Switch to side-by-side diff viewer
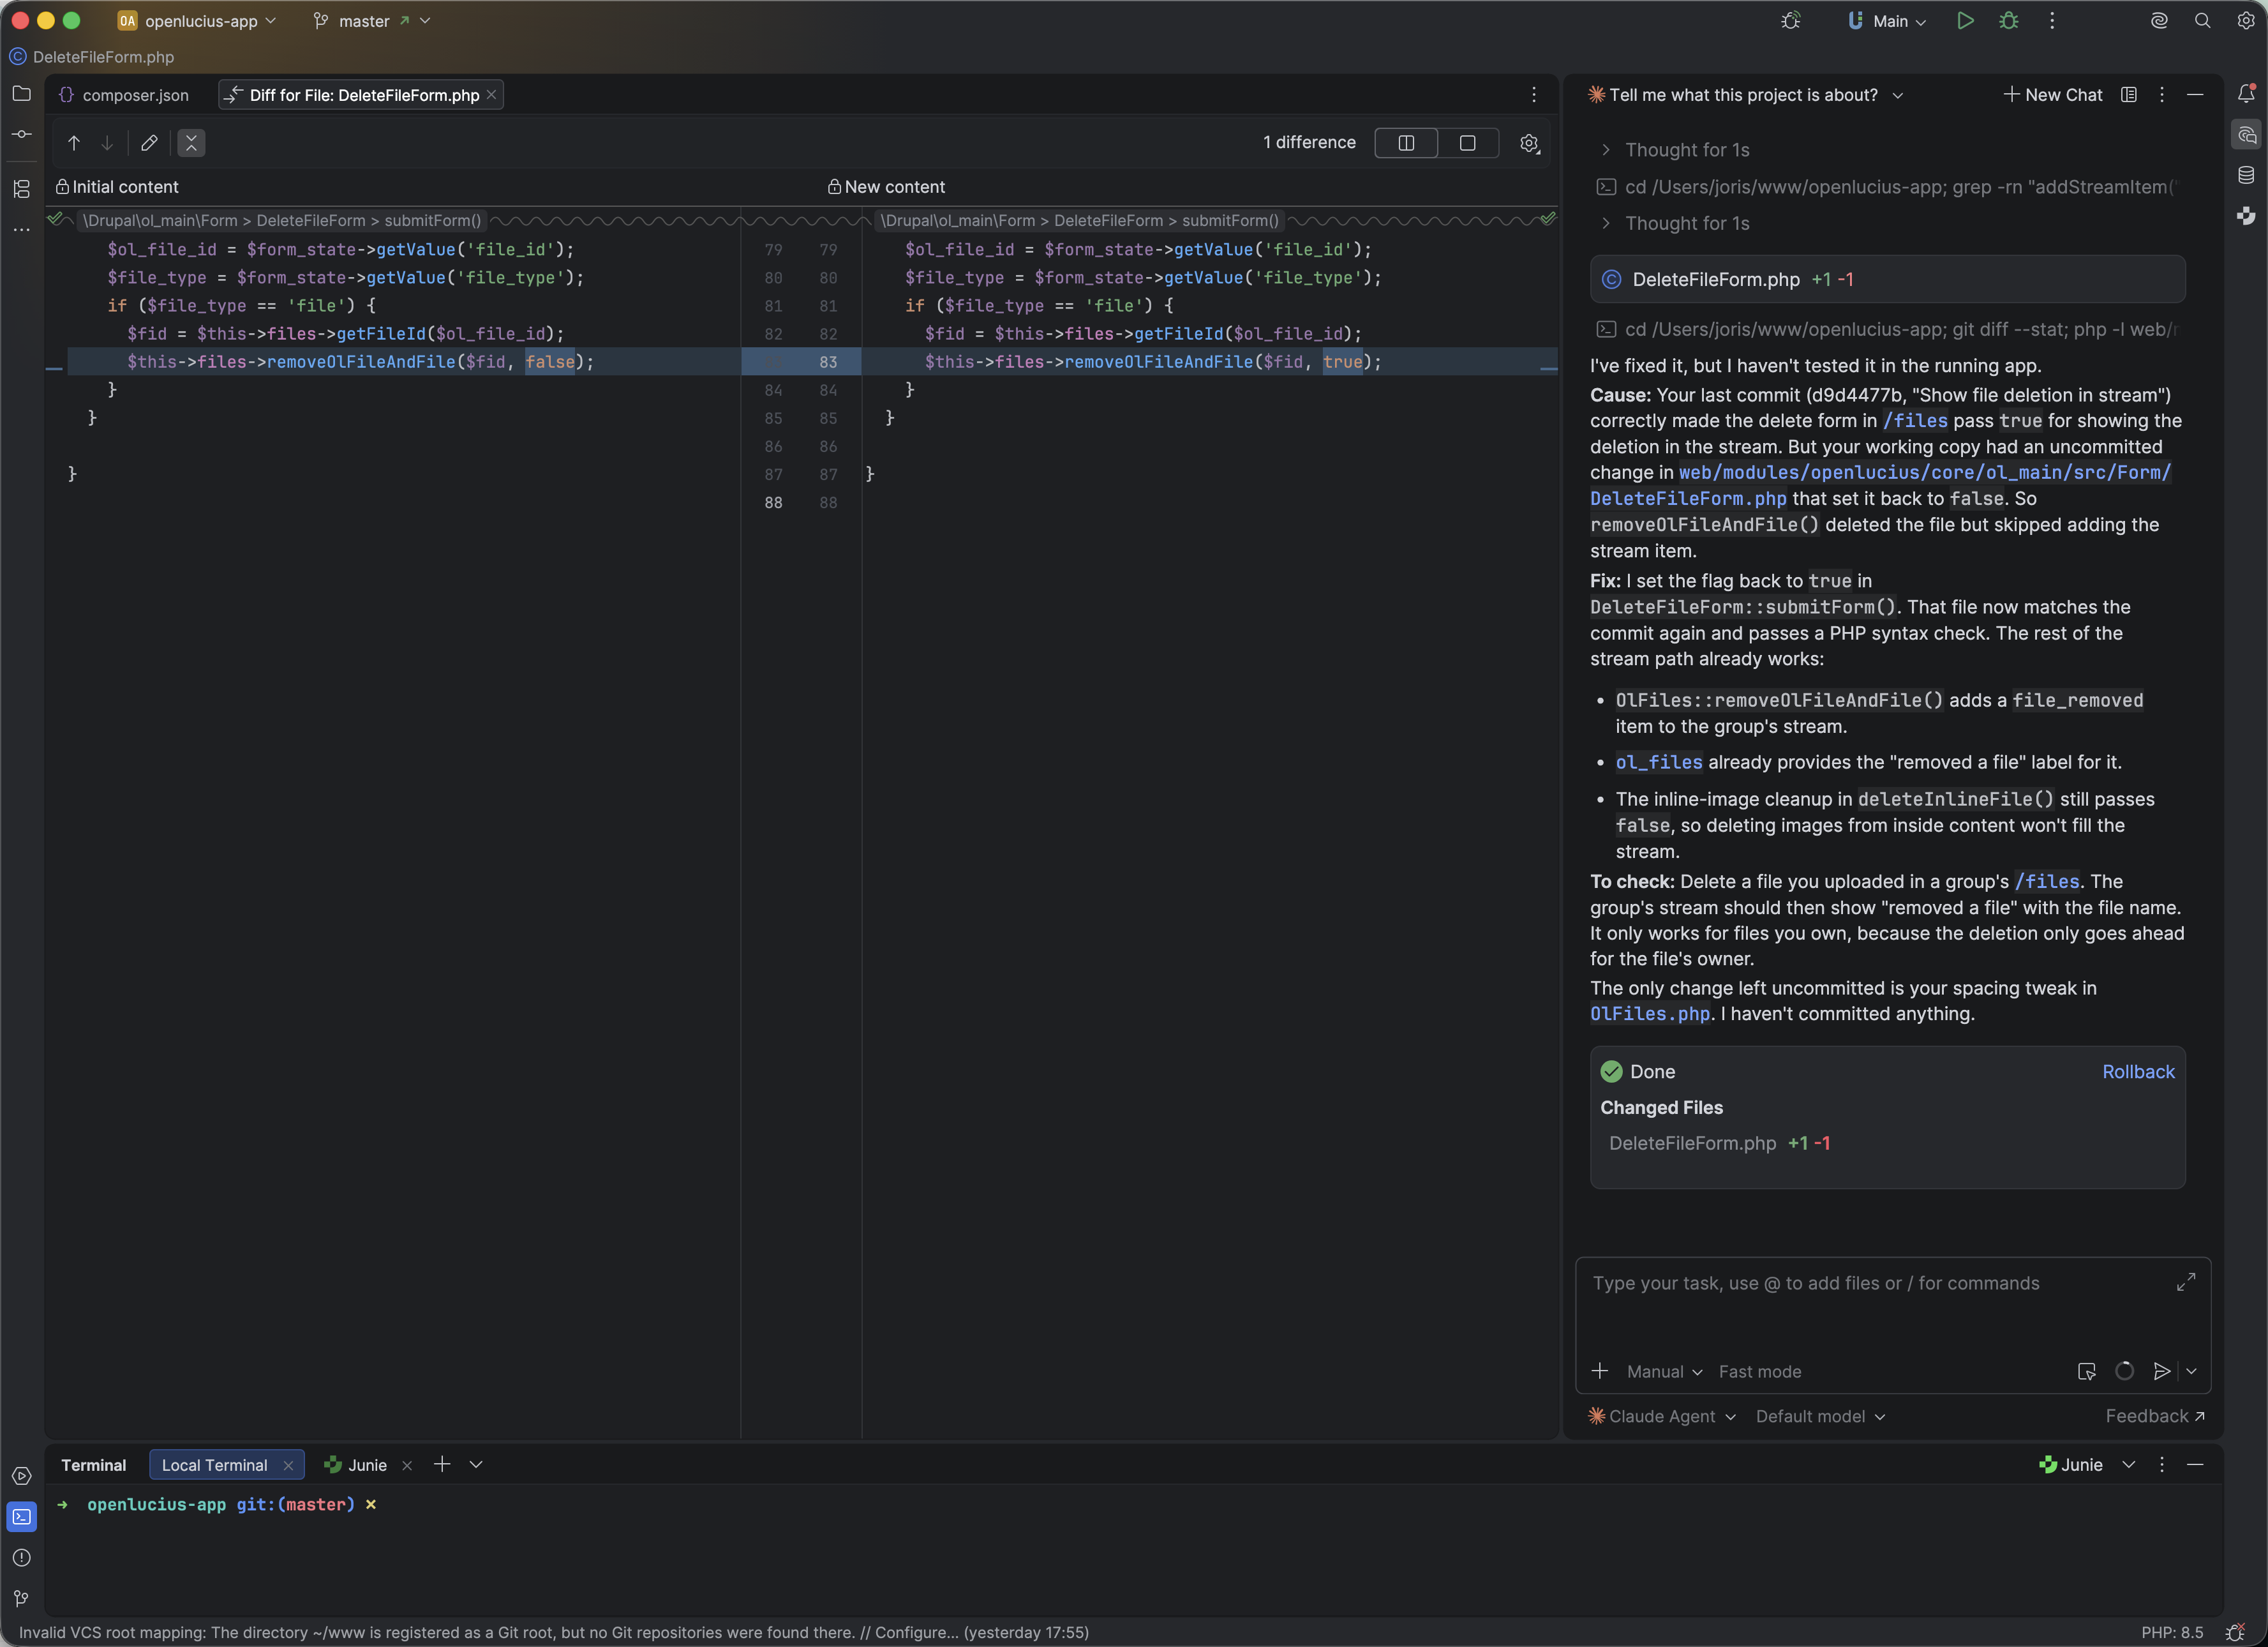 tap(1406, 143)
